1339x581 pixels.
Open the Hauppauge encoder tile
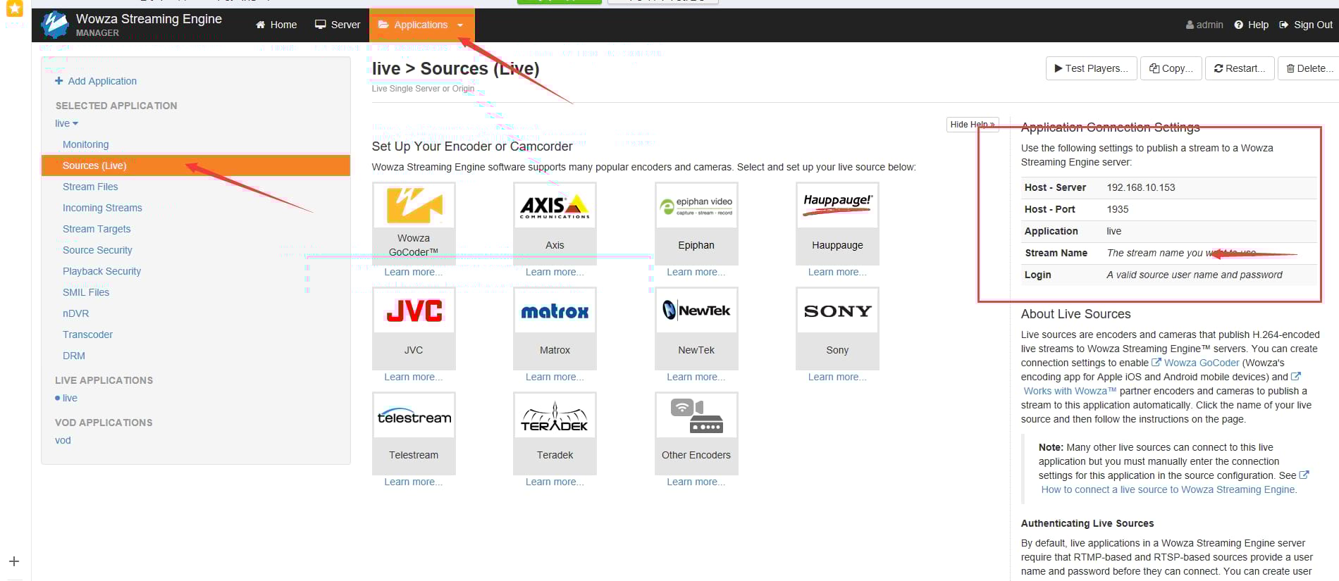pyautogui.click(x=837, y=206)
